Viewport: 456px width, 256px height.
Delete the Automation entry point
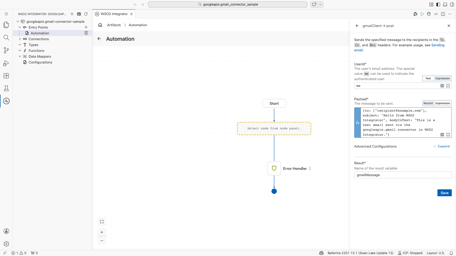click(x=86, y=33)
